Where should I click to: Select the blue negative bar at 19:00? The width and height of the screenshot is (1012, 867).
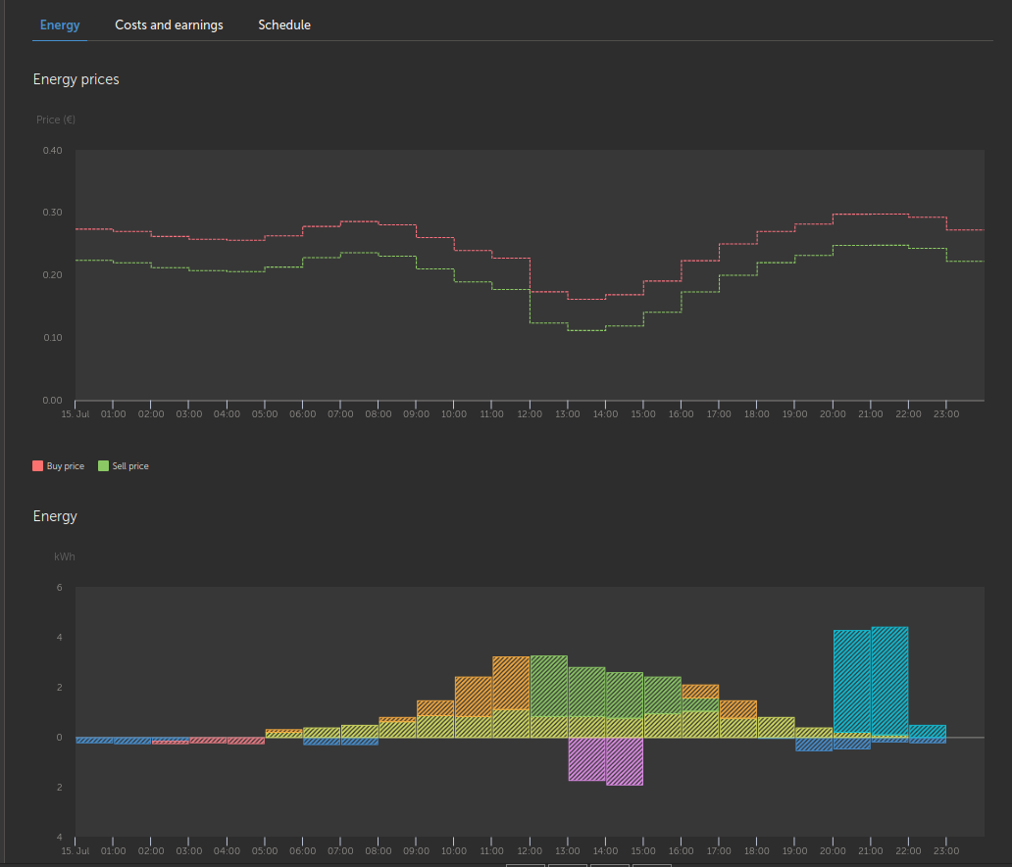coord(814,745)
